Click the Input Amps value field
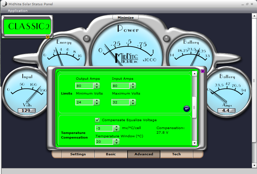This screenshot has height=174, width=257. [121, 86]
